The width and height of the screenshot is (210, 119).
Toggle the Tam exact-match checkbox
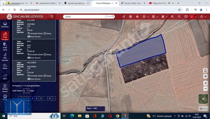tap(106, 17)
